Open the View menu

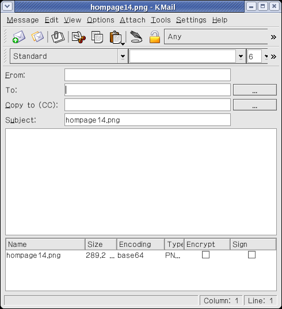tap(73, 20)
